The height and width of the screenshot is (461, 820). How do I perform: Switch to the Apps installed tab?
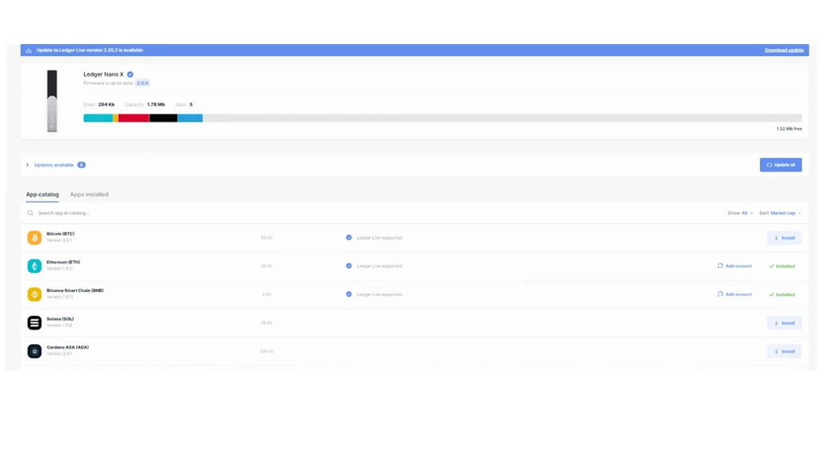pos(89,194)
